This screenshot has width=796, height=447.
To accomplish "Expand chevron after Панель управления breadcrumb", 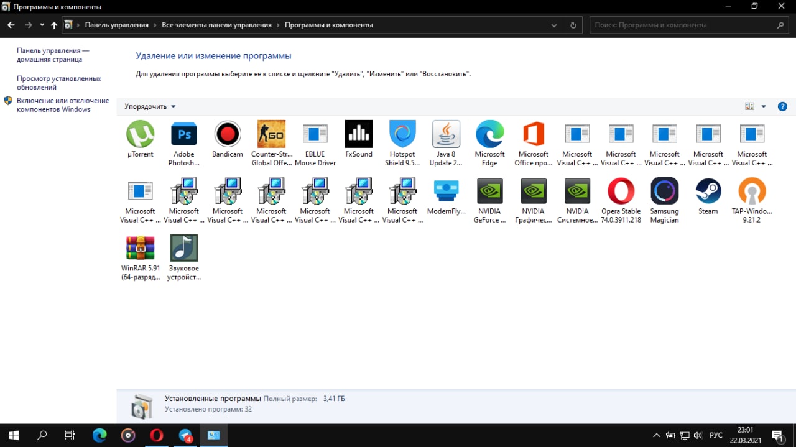I will [155, 25].
